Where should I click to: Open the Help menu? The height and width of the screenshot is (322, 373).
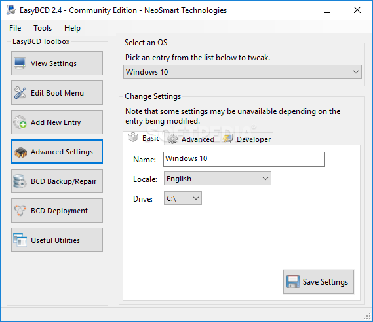[x=72, y=28]
